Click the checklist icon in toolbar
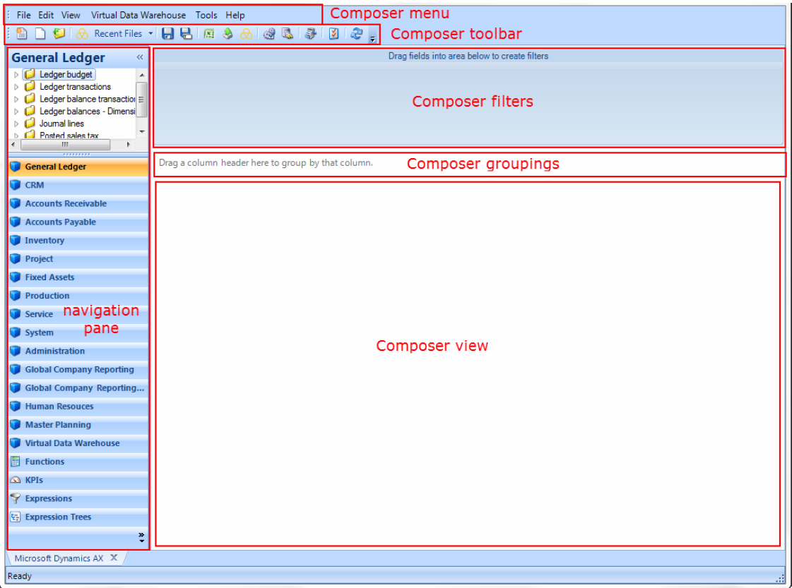This screenshot has height=588, width=792. point(334,33)
